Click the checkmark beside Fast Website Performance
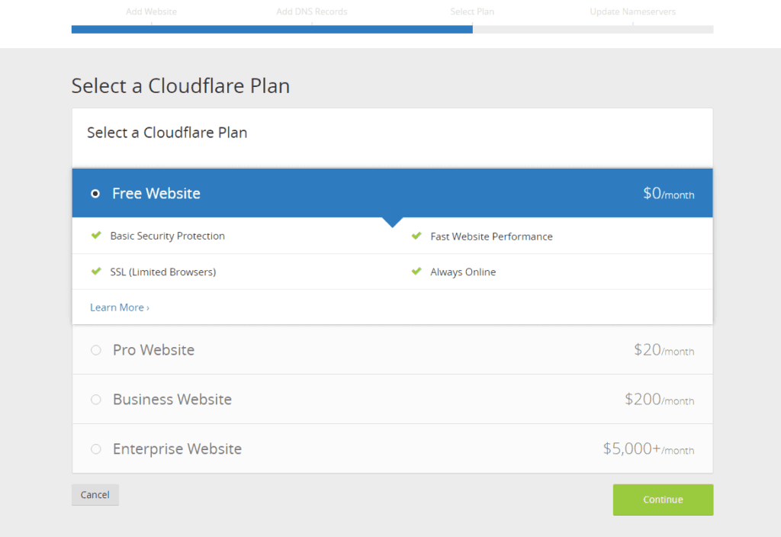 [x=416, y=236]
